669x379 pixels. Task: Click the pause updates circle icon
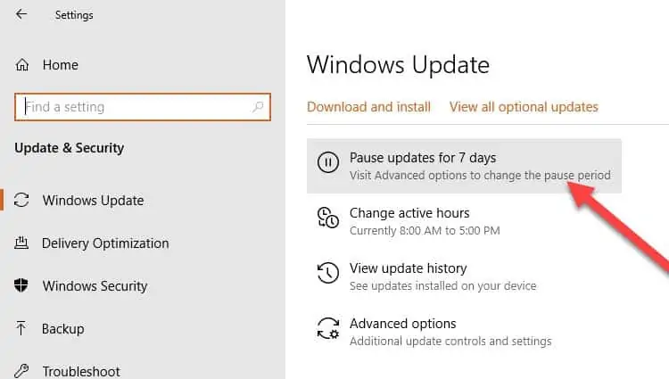point(328,161)
